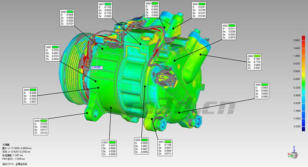Click the XYZ orientation axis triad icon
The width and height of the screenshot is (308, 167).
293,152
